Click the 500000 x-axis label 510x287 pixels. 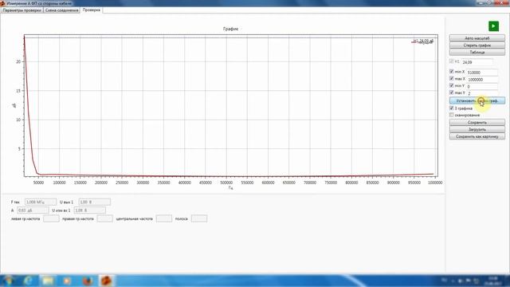click(226, 183)
